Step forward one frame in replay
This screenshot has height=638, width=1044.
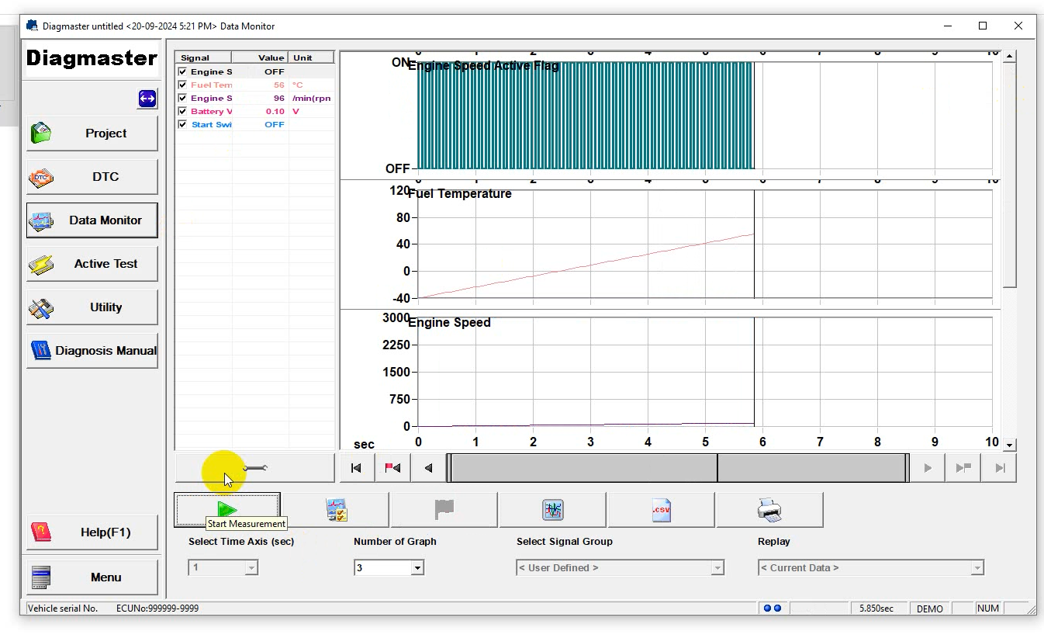point(928,468)
